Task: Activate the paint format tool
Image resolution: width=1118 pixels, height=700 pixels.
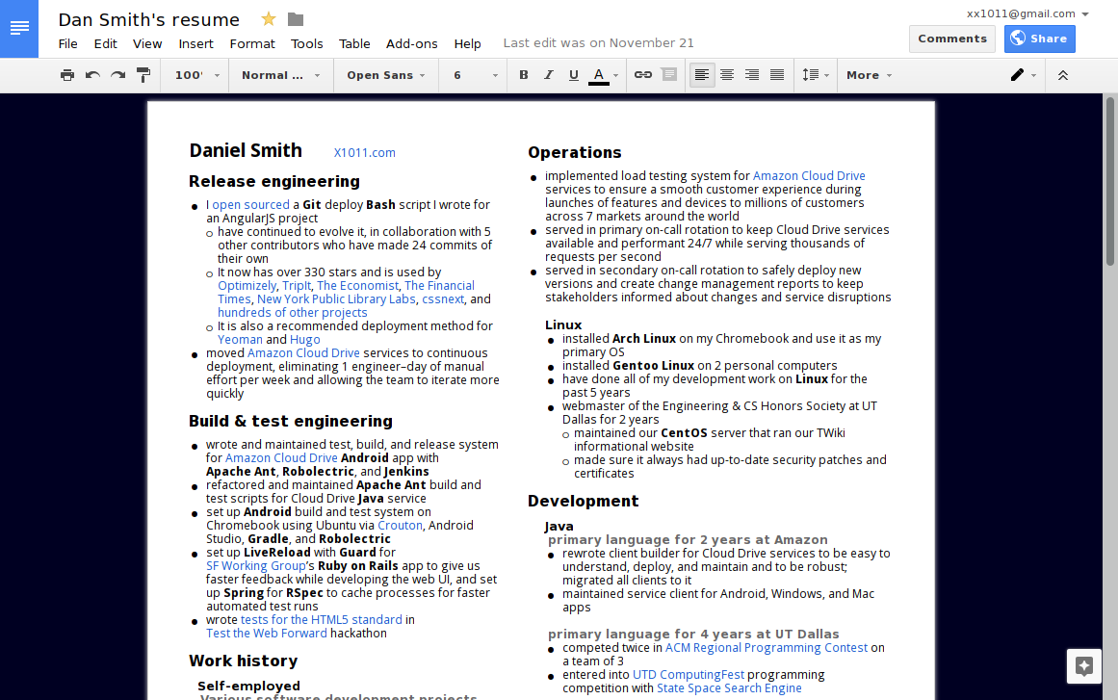Action: coord(143,75)
